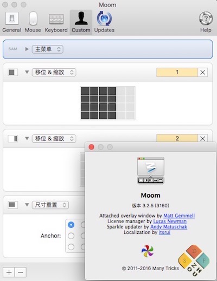Select the middle-left Anchor radio button
Viewport: 217px width, 281px height.
71,236
